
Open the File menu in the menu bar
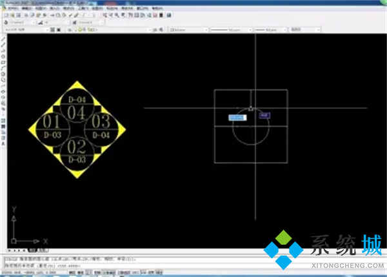click(x=13, y=7)
